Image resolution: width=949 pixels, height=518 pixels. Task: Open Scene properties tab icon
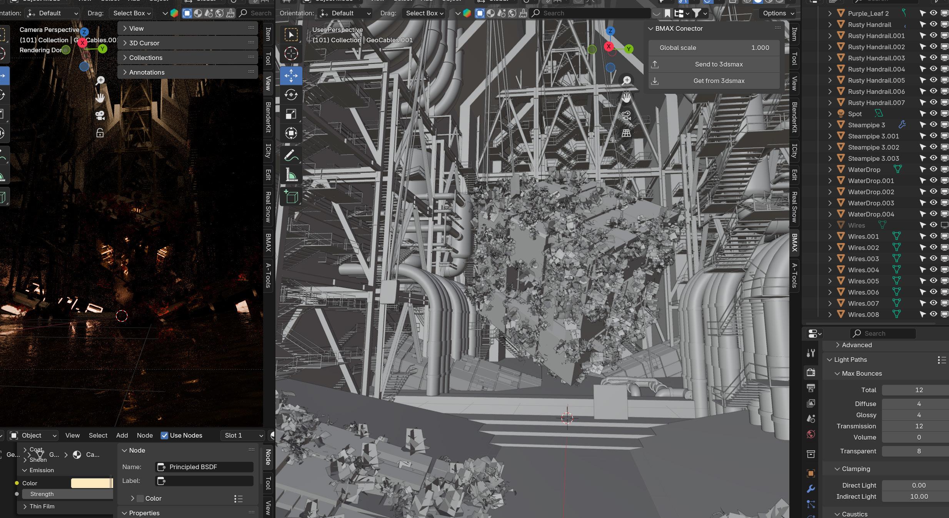[811, 419]
